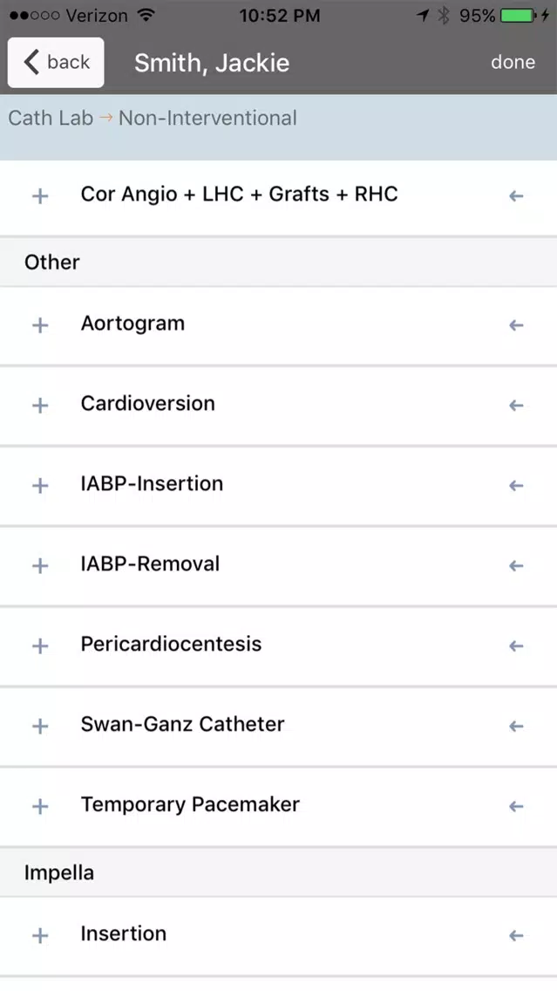Tap the Impella section header
The height and width of the screenshot is (991, 557).
(x=279, y=873)
